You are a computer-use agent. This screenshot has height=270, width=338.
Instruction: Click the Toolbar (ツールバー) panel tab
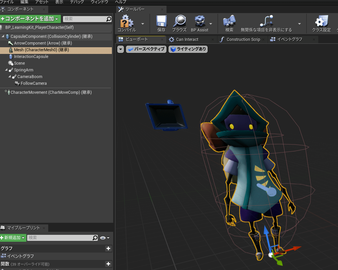pos(135,9)
